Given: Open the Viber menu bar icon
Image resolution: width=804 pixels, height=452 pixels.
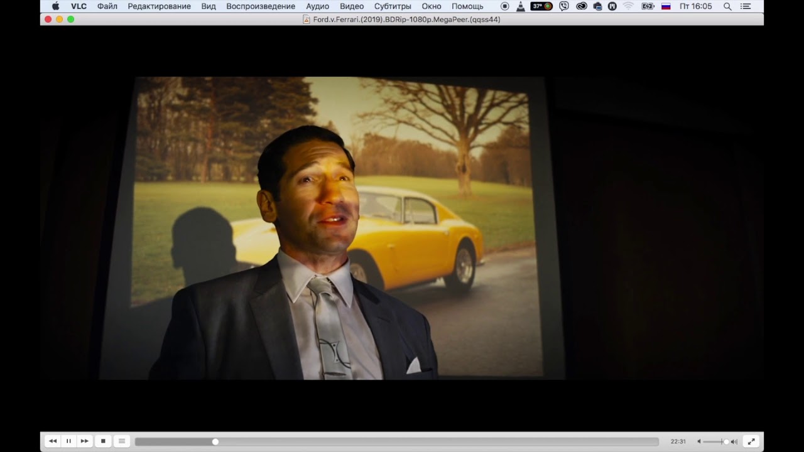Looking at the screenshot, I should click(x=564, y=6).
